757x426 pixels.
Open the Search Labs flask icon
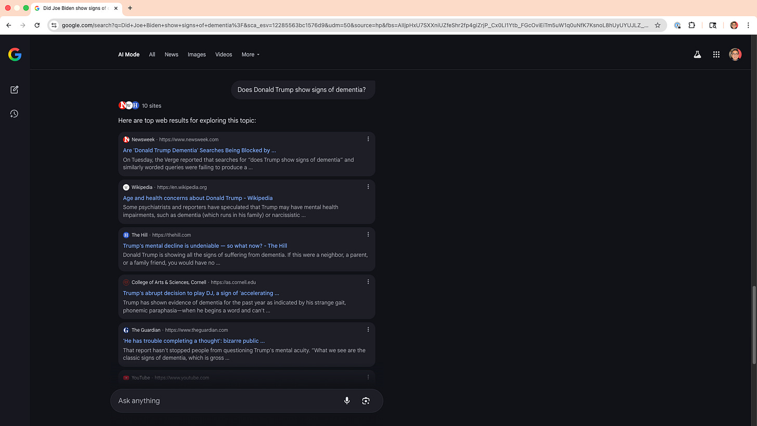pos(697,54)
